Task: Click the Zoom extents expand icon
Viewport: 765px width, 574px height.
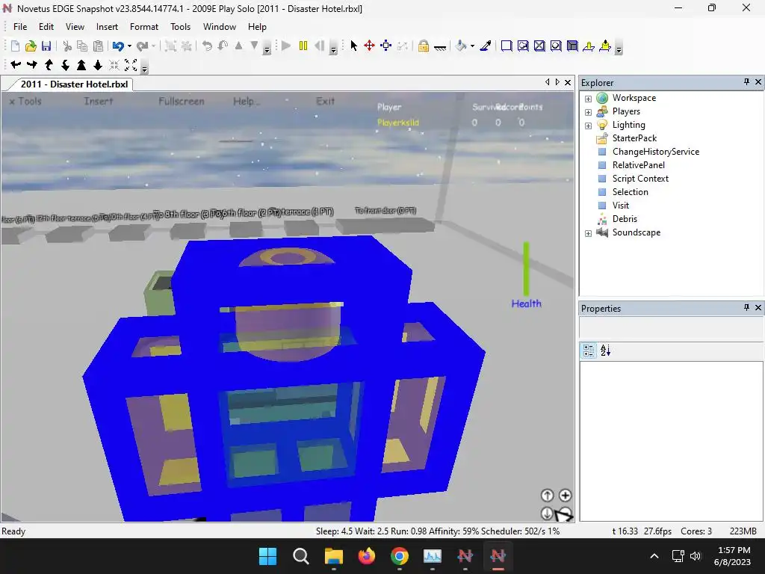Action: tap(131, 64)
